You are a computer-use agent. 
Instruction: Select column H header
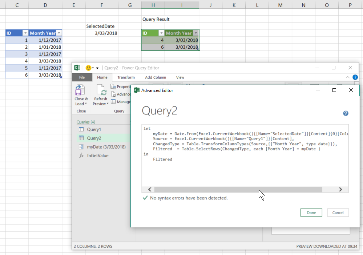click(x=153, y=5)
